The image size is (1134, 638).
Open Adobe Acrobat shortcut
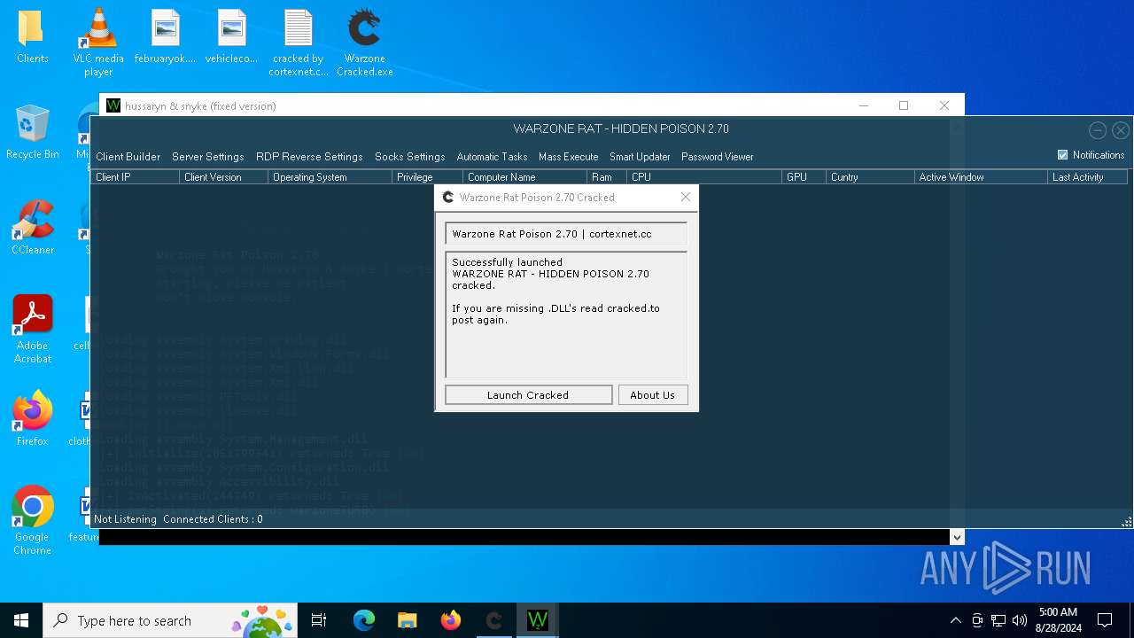tap(33, 330)
